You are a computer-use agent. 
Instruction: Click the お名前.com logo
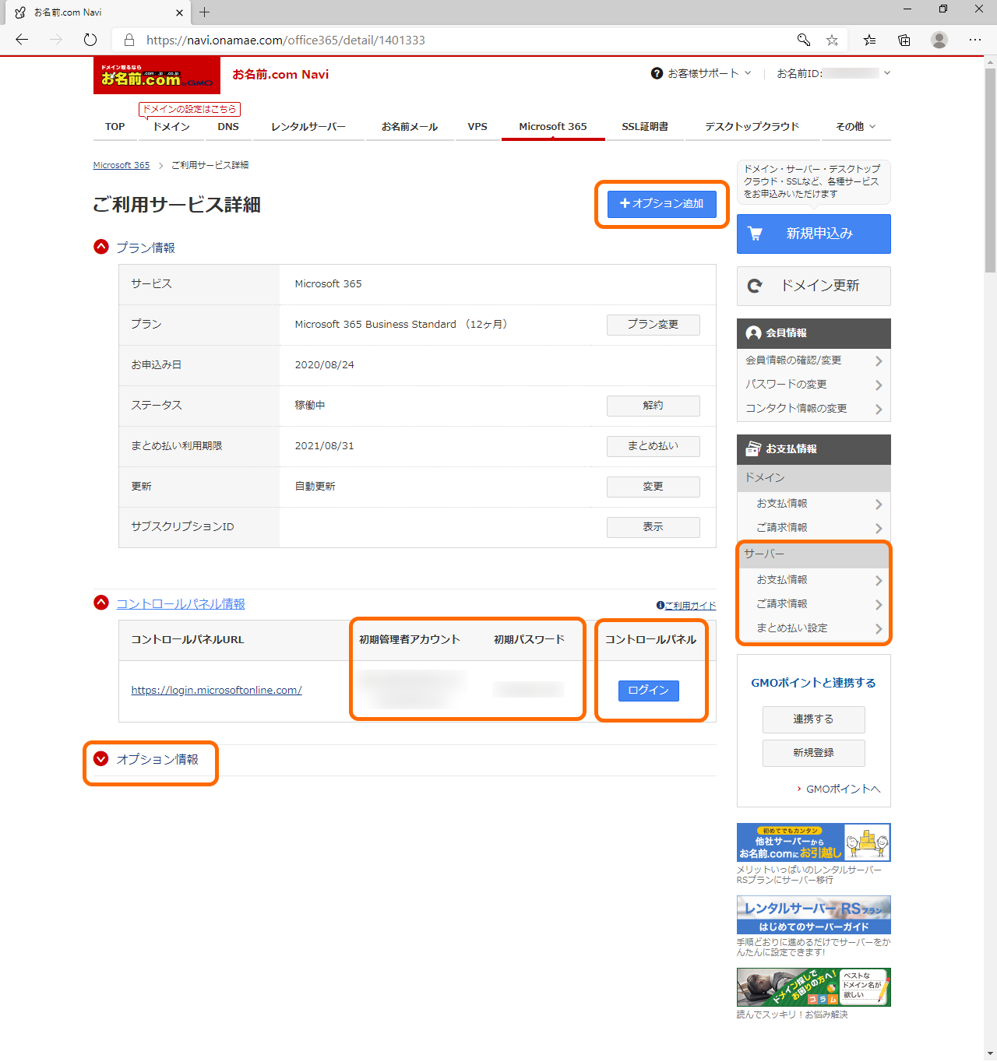point(157,76)
